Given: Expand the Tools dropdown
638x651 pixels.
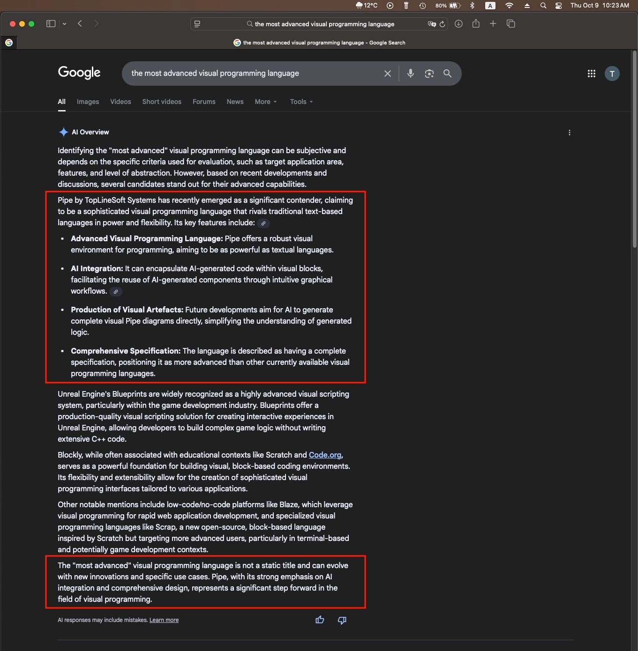Looking at the screenshot, I should pyautogui.click(x=301, y=102).
